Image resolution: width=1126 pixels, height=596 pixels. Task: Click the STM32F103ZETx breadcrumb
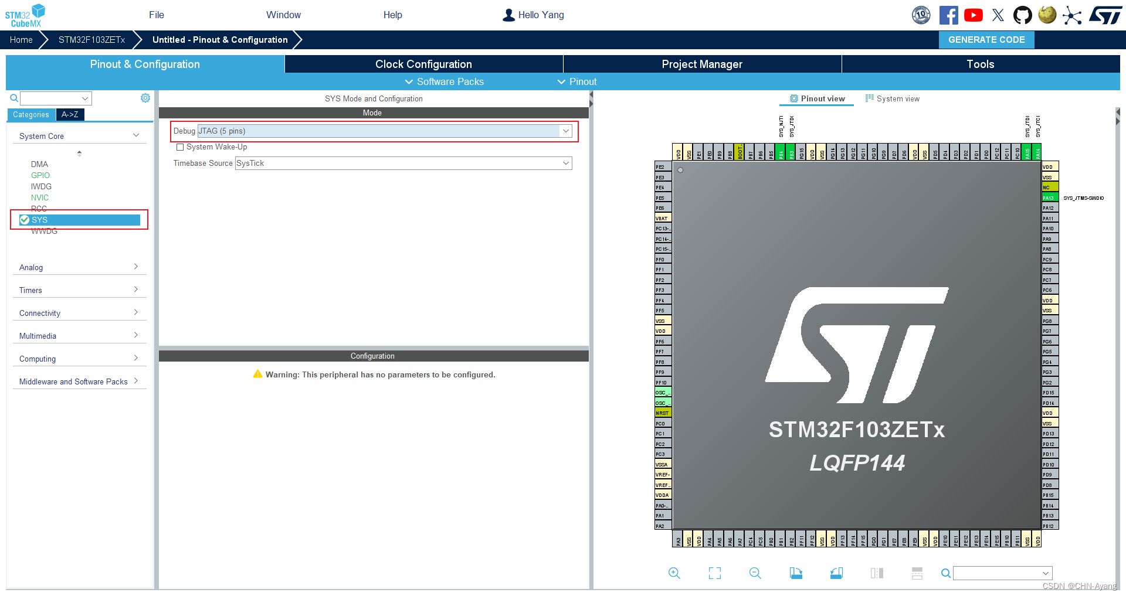pos(91,40)
